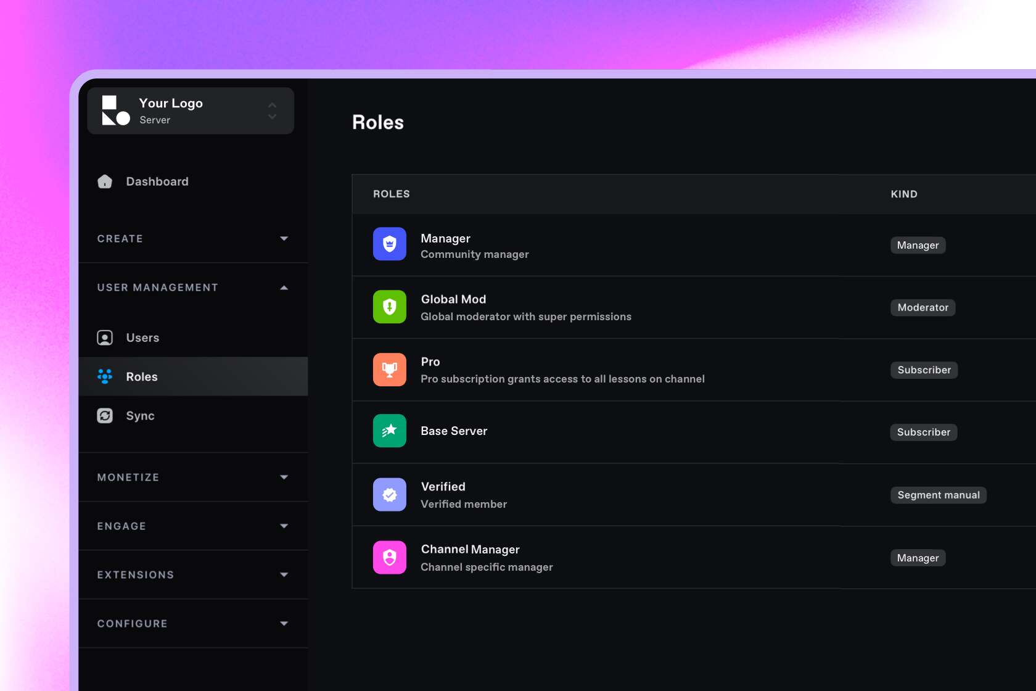Viewport: 1036px width, 691px height.
Task: Click the Users person icon
Action: click(105, 337)
